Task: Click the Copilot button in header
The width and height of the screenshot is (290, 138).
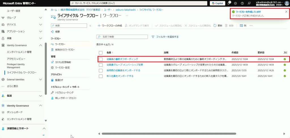Action: [217, 3]
